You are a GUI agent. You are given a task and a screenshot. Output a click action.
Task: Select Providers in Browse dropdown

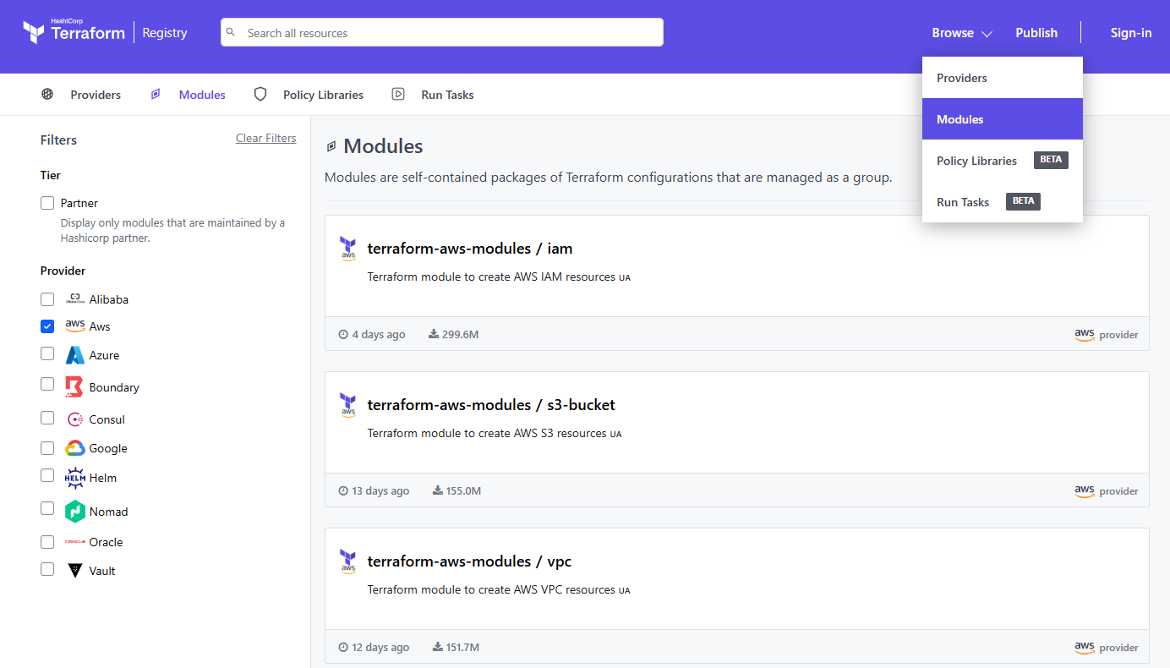(1003, 78)
